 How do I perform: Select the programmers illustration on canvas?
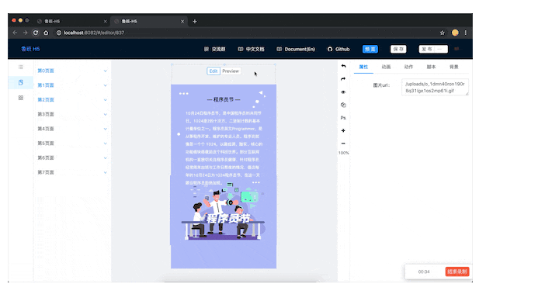tap(223, 213)
